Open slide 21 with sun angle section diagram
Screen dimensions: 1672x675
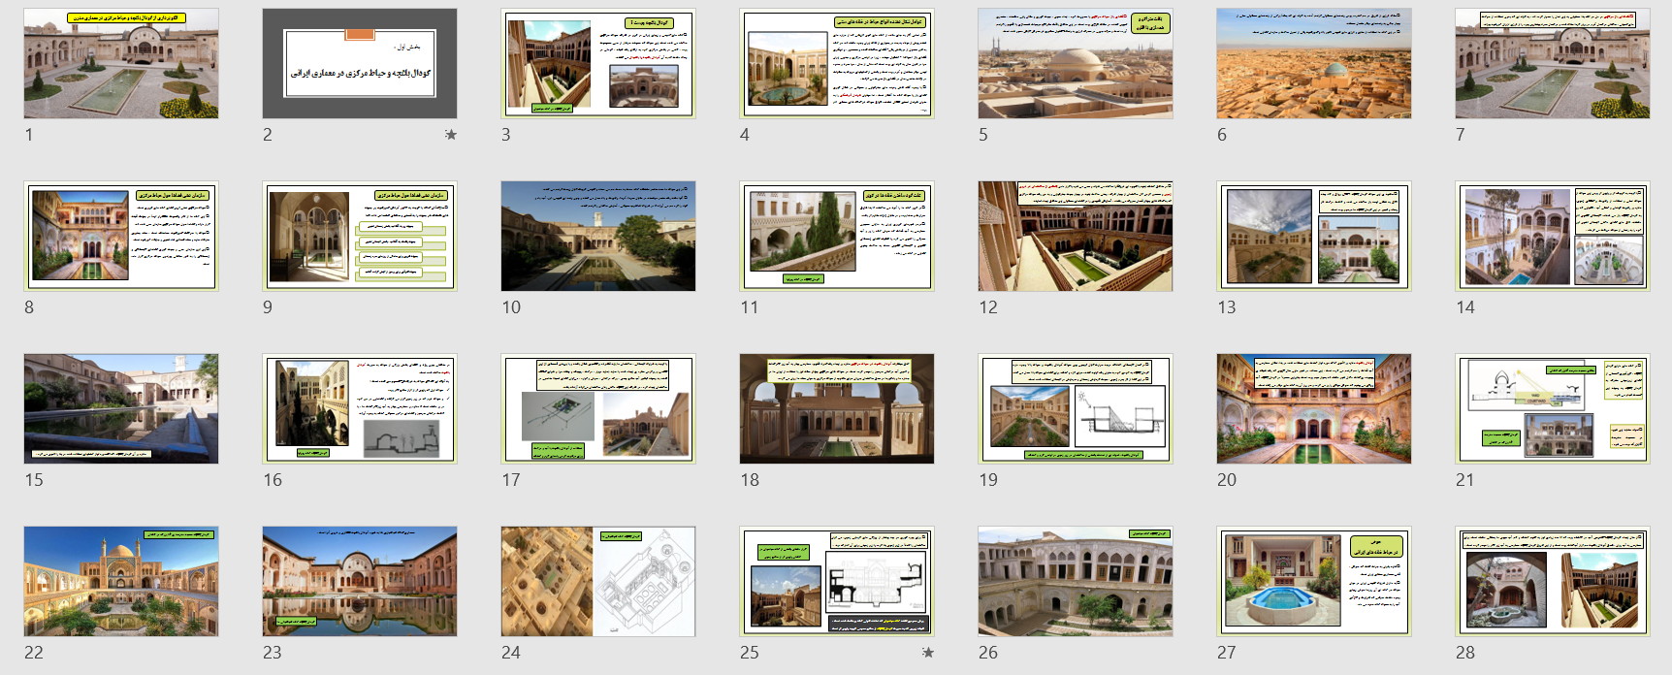(1553, 409)
